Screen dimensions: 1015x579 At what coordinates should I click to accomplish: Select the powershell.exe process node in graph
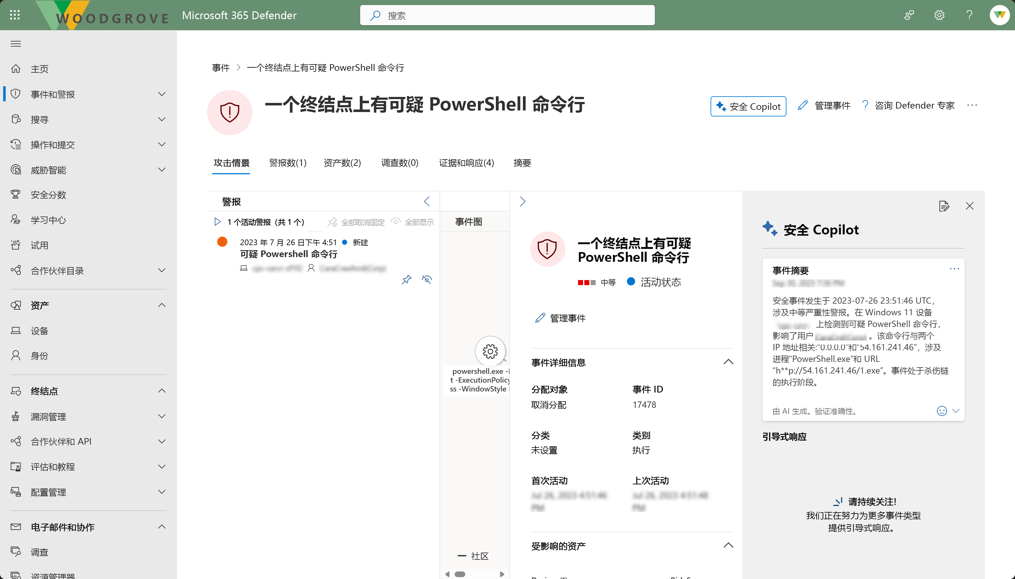coord(490,351)
